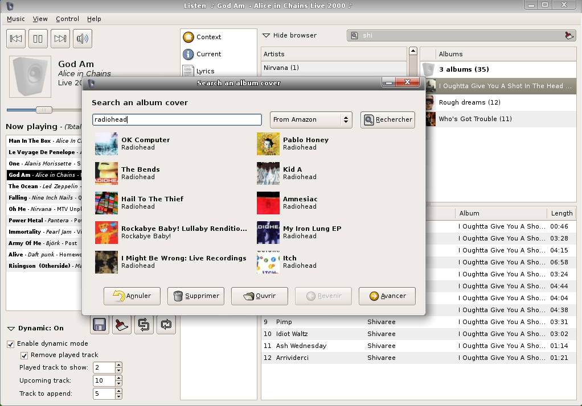Select Rockabye Baby Lullaby Renditions cover

pyautogui.click(x=106, y=233)
